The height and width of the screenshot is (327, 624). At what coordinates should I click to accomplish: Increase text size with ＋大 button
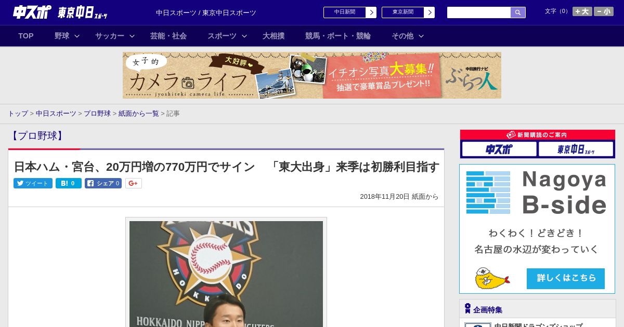point(582,11)
